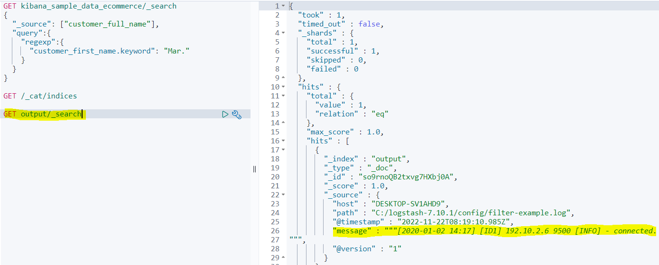659x265 pixels.
Task: Click the "max_score" : 1.0 line
Action: [x=345, y=132]
